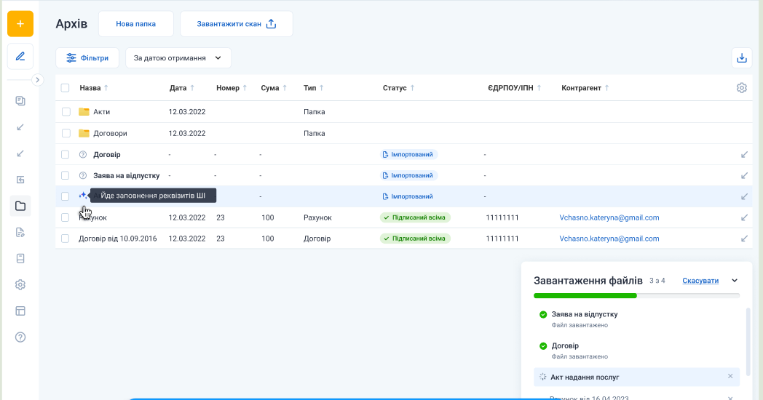
Task: Click Завантажити скан upload button
Action: (237, 24)
